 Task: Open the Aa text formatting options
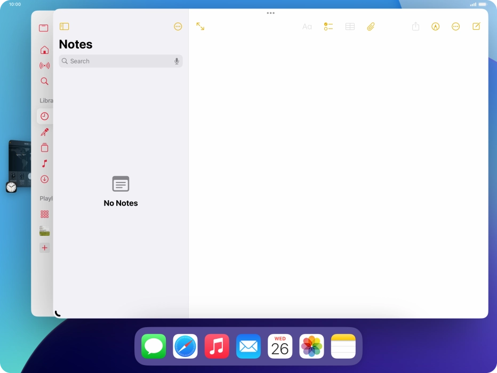click(307, 26)
